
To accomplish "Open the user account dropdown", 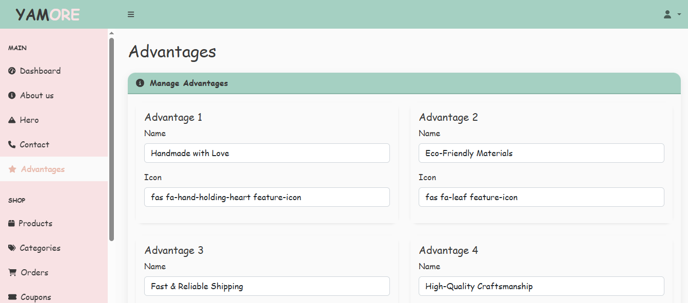I will (671, 14).
